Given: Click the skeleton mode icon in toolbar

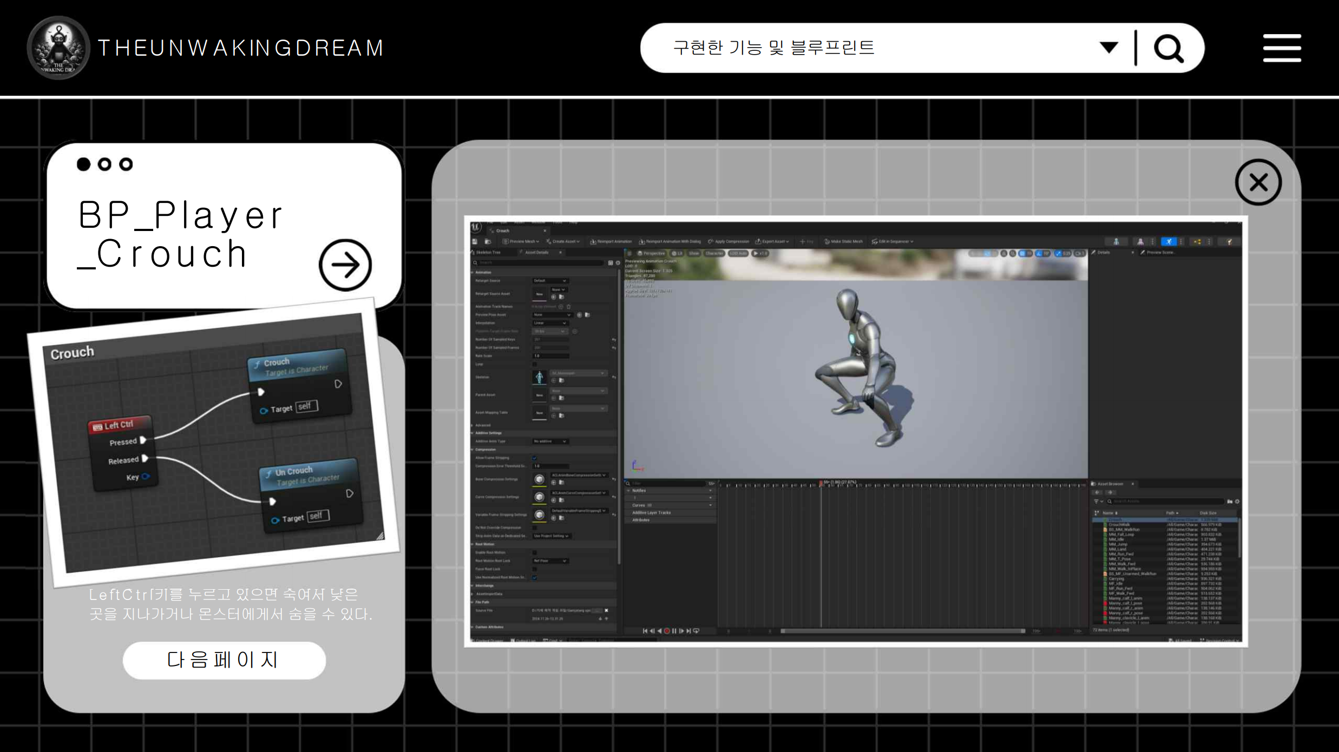Looking at the screenshot, I should (x=1115, y=242).
